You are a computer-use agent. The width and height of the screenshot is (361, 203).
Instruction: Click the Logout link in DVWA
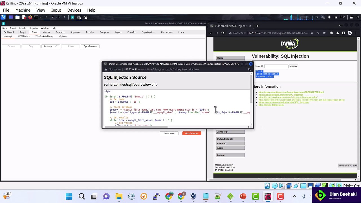pyautogui.click(x=230, y=155)
